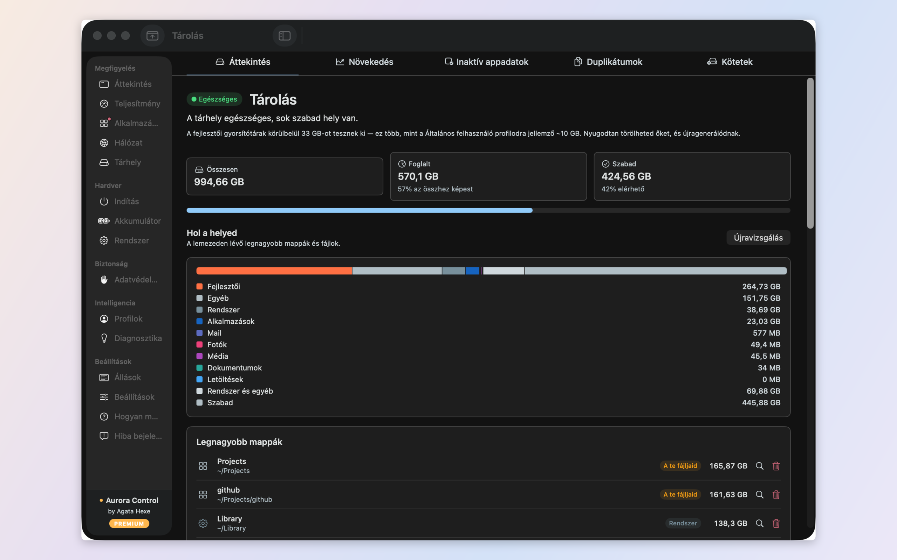
Task: Delete Projects folder with trash icon
Action: 776,466
